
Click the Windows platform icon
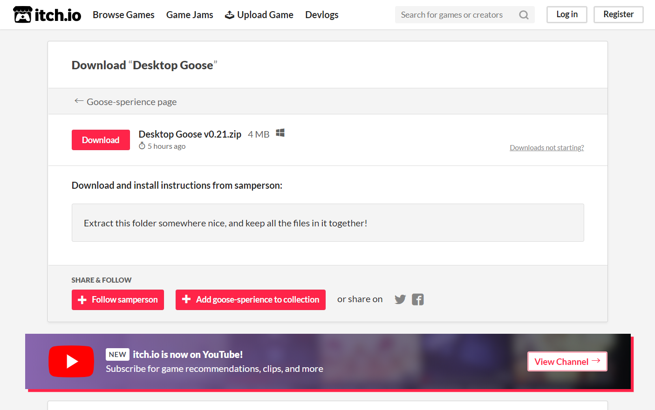point(280,133)
